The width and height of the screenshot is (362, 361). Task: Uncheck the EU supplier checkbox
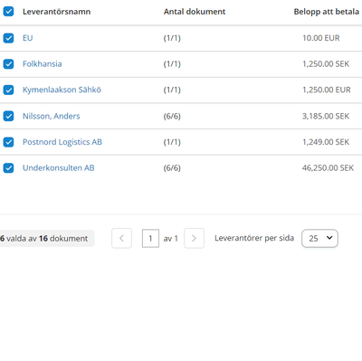pos(8,38)
